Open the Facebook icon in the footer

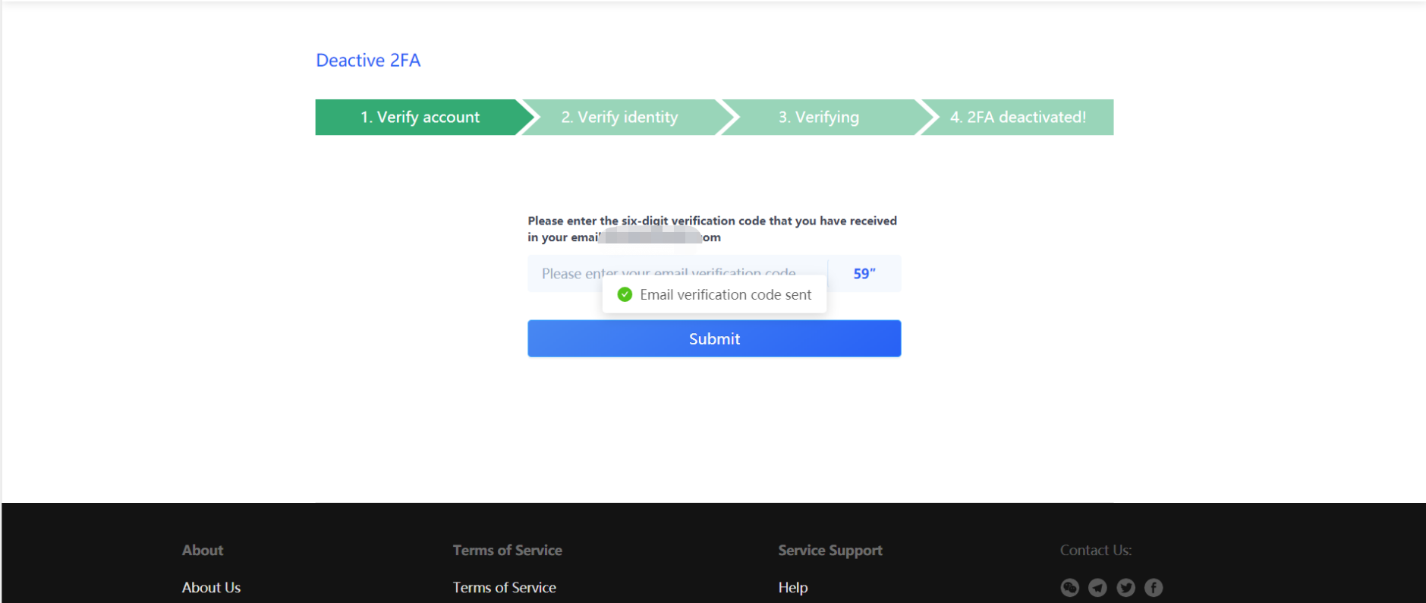[x=1154, y=587]
